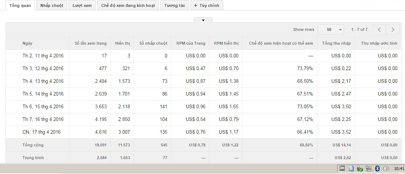
Task: Switch to the Tương tác tab
Action: click(x=175, y=5)
